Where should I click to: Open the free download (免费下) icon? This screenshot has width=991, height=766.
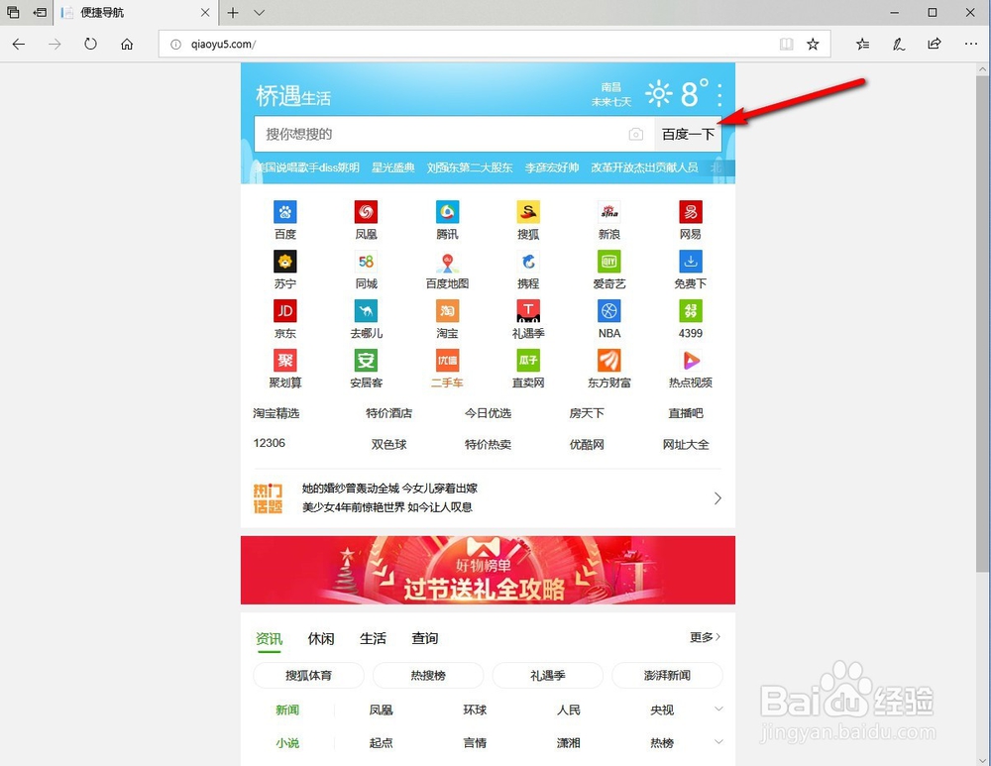click(691, 261)
